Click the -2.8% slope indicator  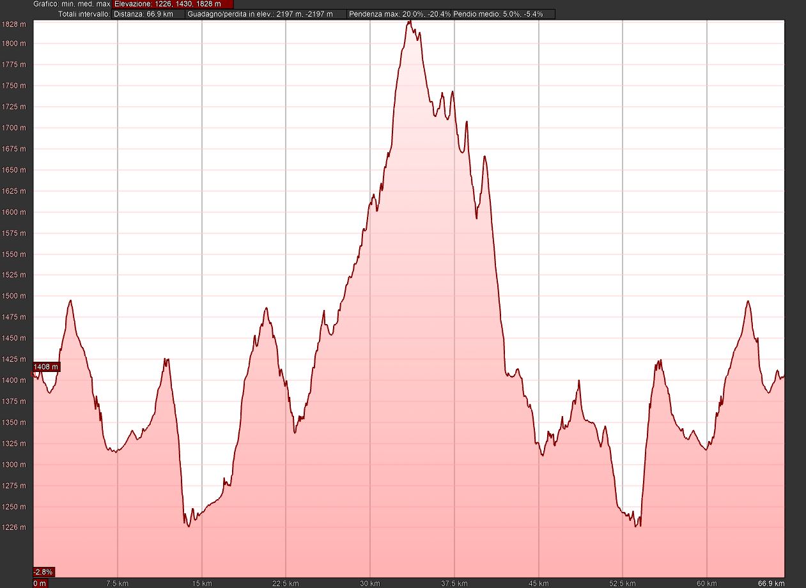[43, 571]
